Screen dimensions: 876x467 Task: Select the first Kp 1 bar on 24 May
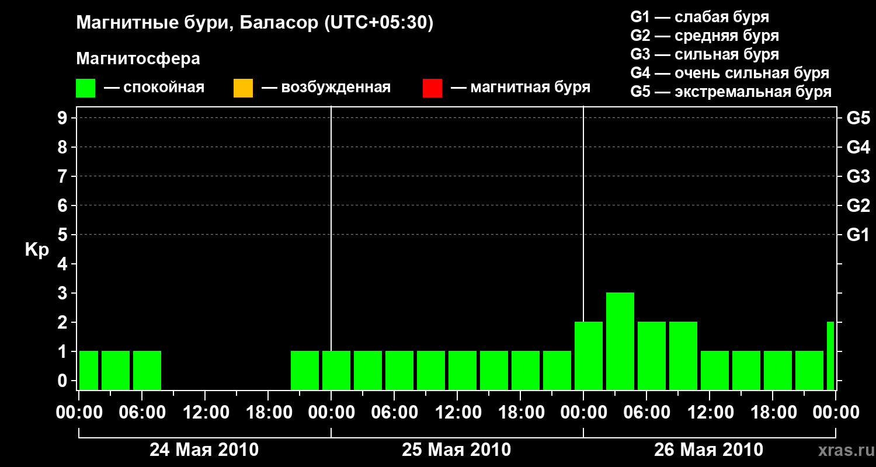tap(89, 370)
